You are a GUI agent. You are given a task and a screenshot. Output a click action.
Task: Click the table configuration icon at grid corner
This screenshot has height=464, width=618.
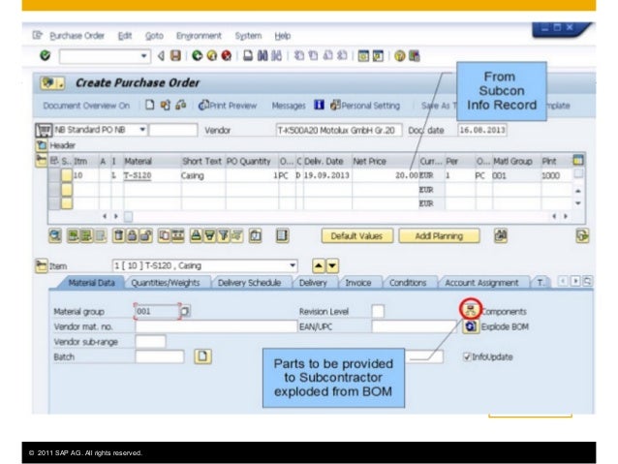click(577, 160)
